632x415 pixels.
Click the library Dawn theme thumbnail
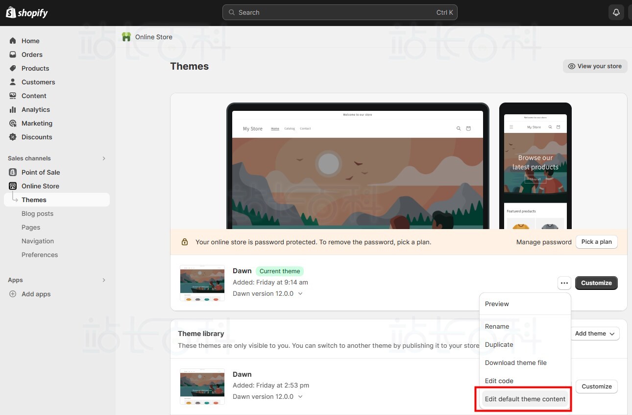(202, 387)
